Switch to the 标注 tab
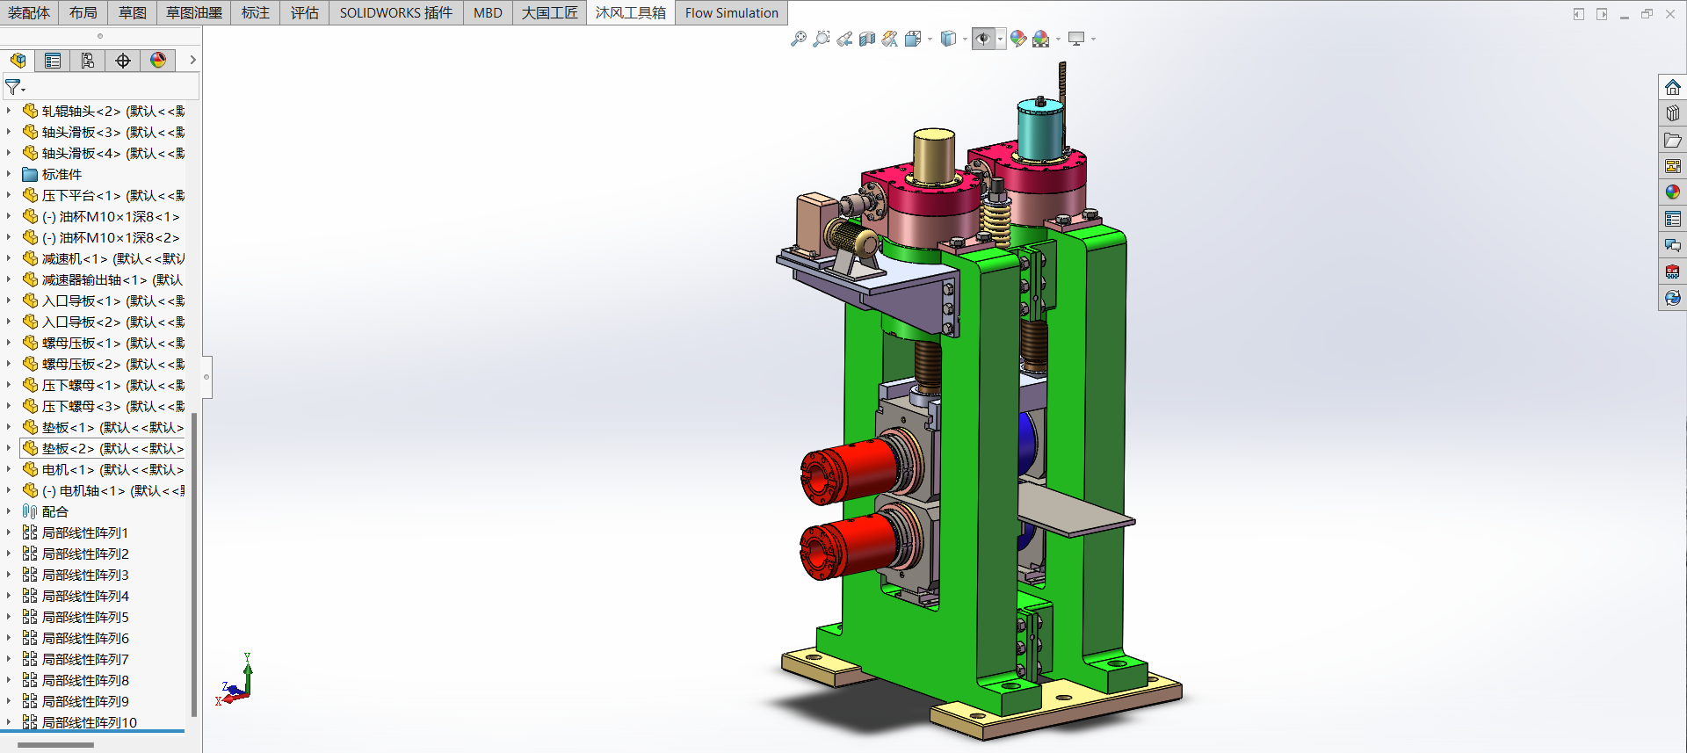Image resolution: width=1687 pixels, height=753 pixels. pyautogui.click(x=256, y=12)
